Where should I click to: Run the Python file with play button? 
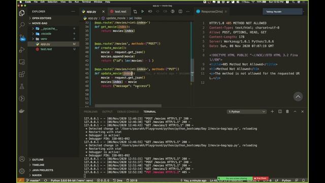143,12
